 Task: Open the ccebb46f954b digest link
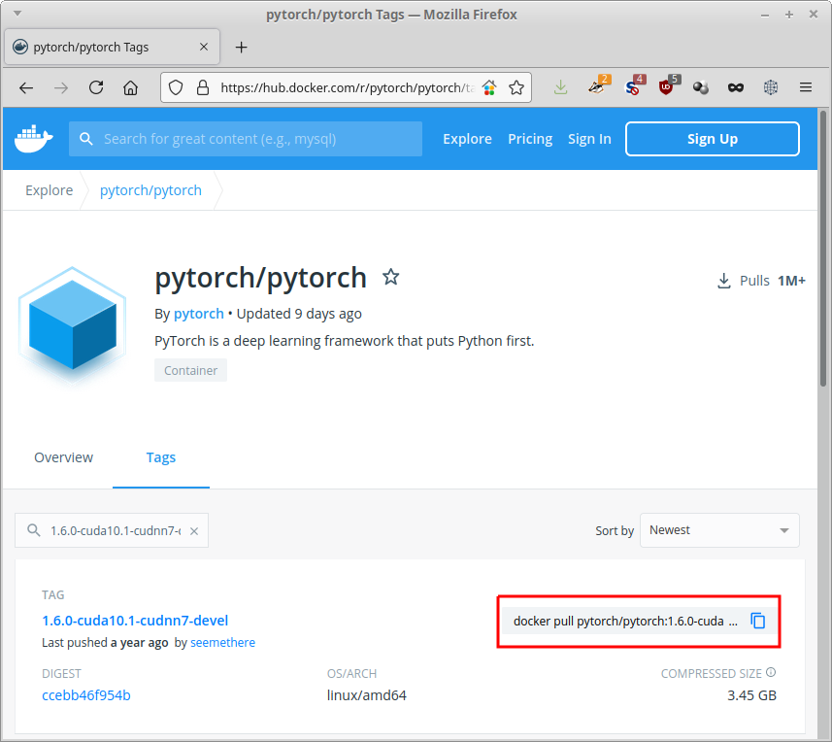pos(86,695)
